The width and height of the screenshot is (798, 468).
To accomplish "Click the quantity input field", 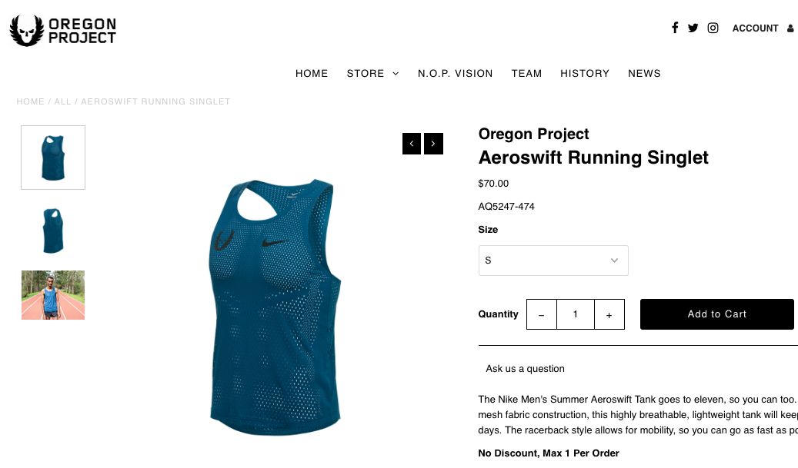I will tap(576, 314).
